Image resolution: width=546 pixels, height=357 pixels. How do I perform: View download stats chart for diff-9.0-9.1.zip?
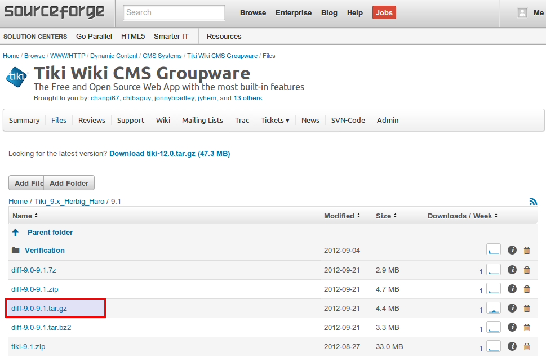point(494,289)
